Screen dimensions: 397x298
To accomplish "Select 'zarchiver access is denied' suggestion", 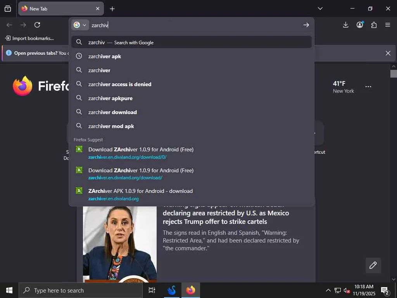I will [192, 84].
